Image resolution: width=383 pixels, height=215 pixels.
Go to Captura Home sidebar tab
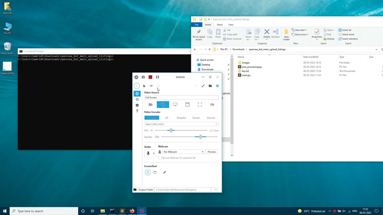[x=137, y=94]
